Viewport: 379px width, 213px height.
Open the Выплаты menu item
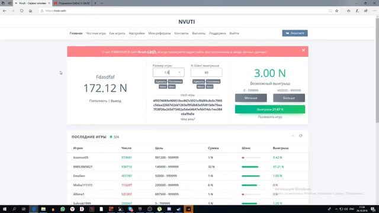(x=199, y=33)
